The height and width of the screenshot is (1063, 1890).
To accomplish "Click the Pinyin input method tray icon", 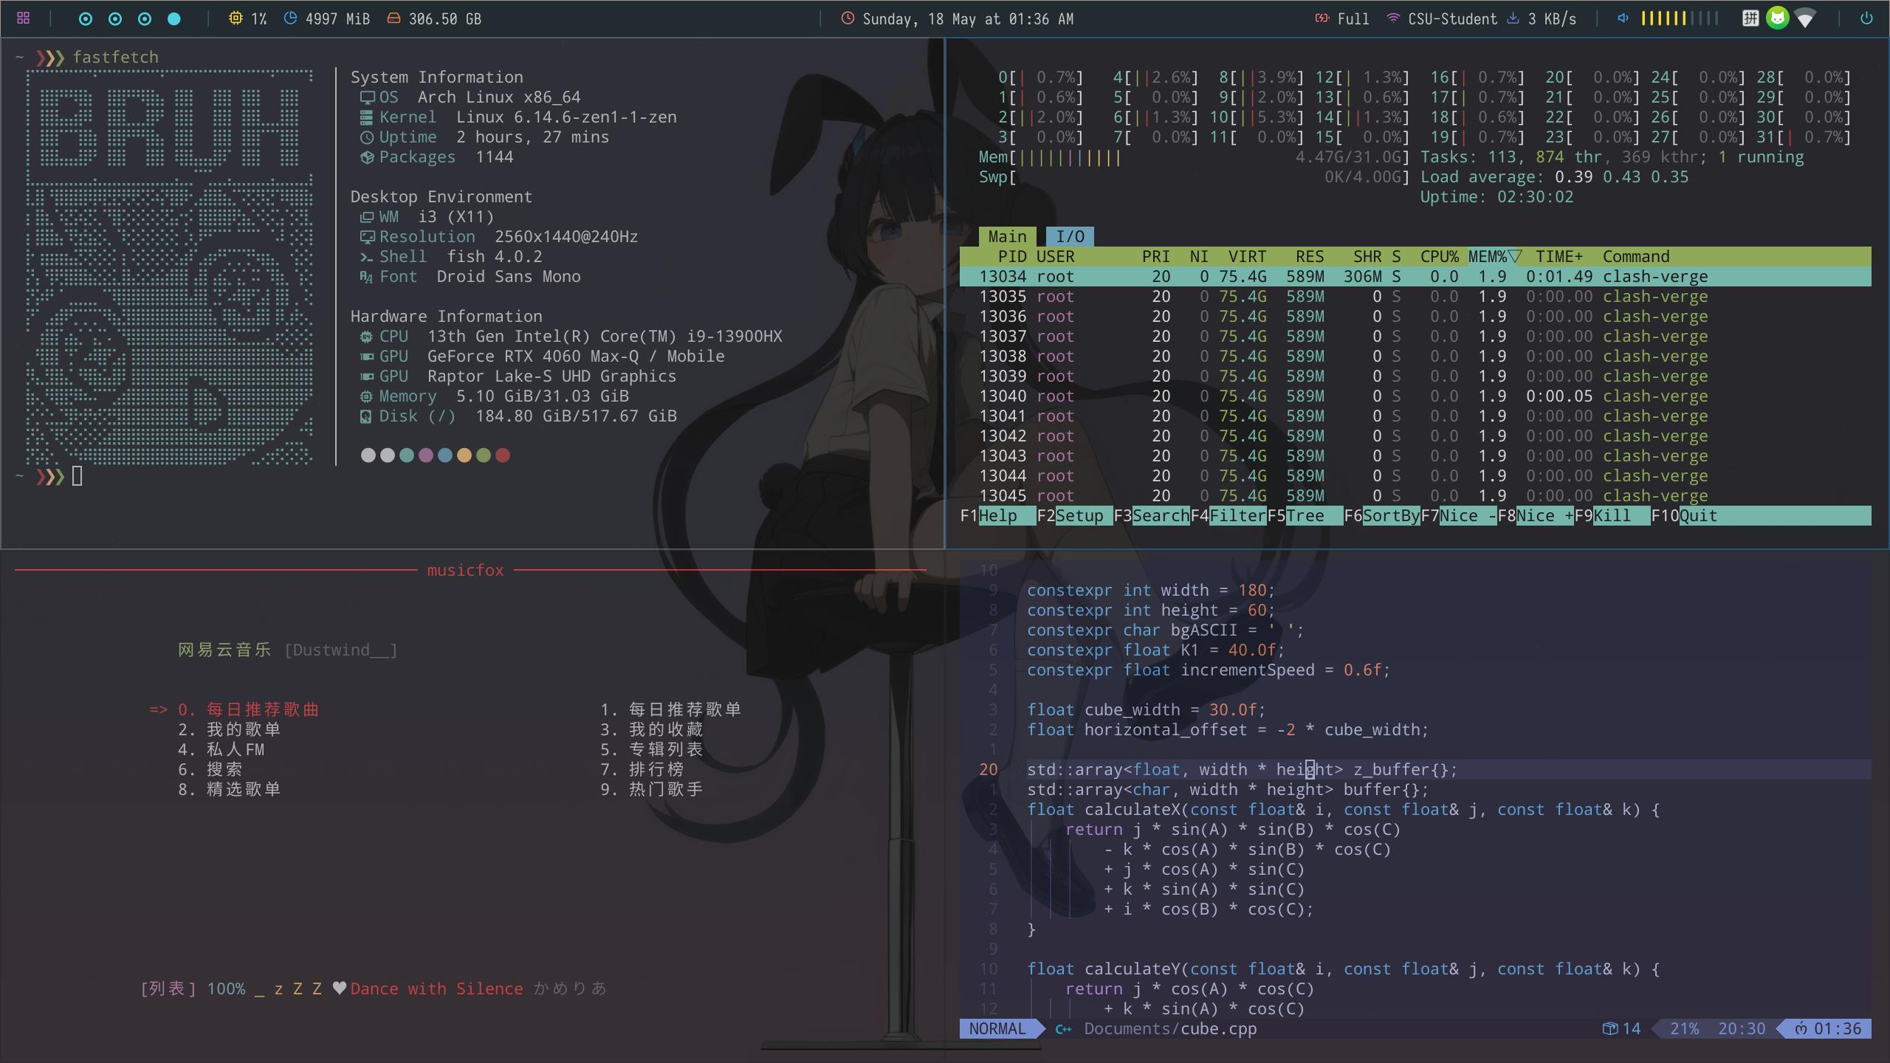I will coord(1750,18).
